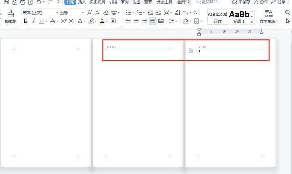
Task: Open text effects outlined A icon
Action: tap(80, 21)
